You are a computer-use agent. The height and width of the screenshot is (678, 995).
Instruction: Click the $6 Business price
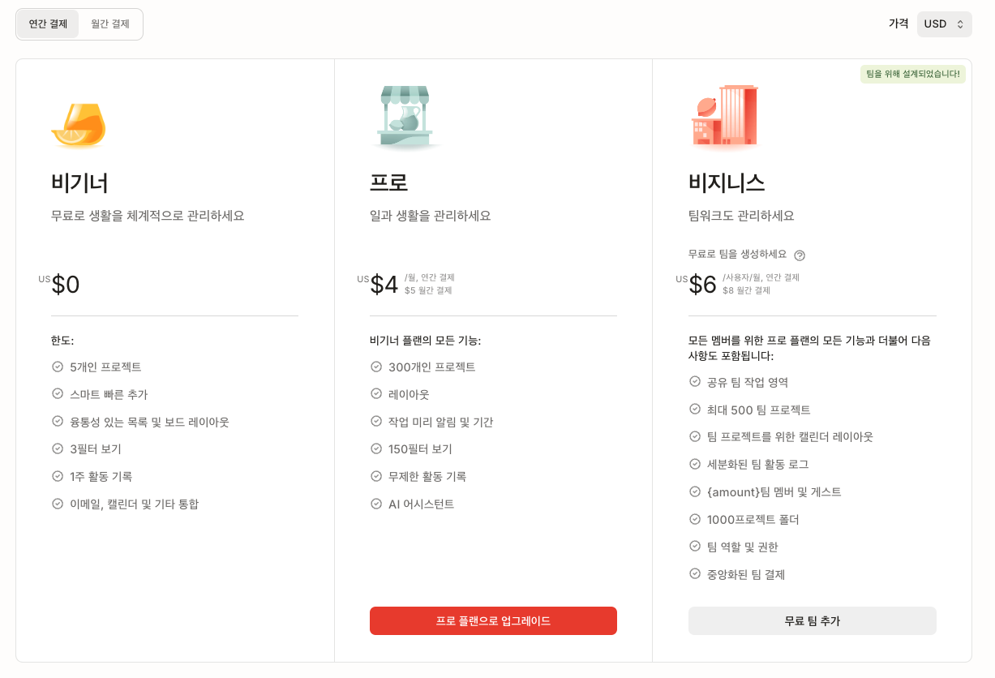click(x=702, y=285)
